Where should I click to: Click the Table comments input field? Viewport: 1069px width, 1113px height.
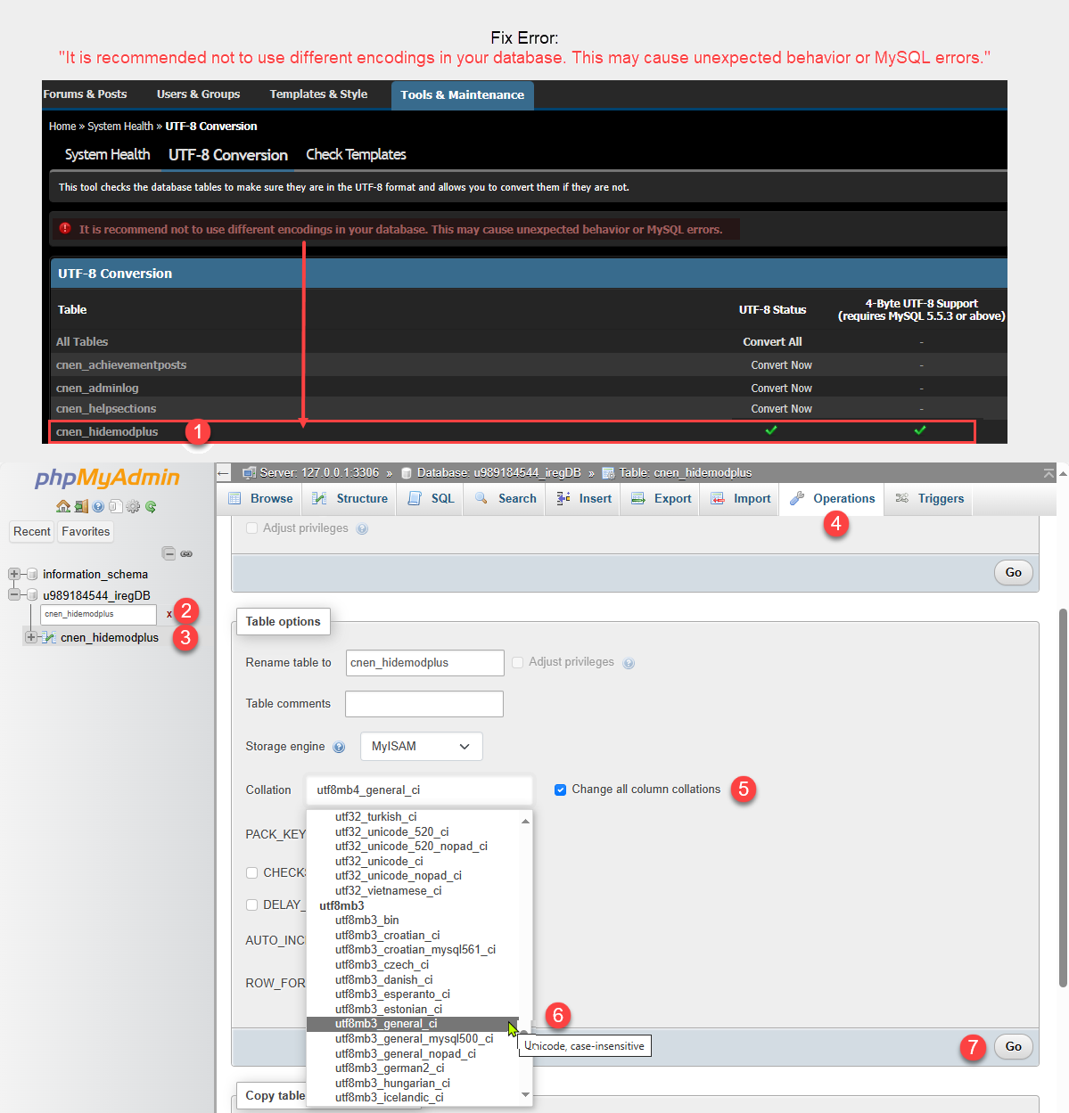click(x=424, y=704)
